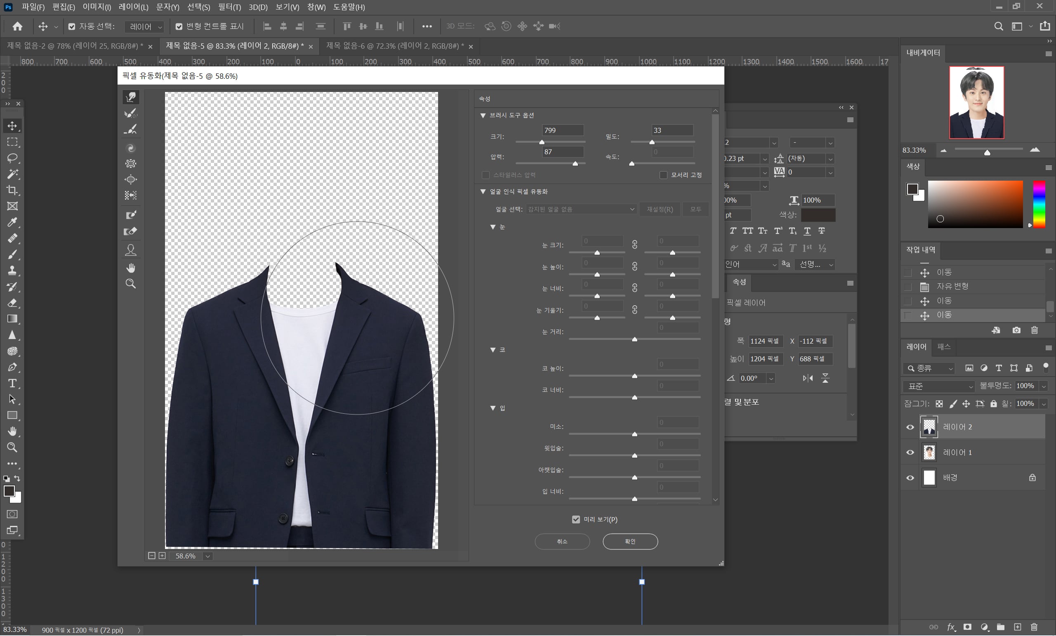Open the 표준 blend mode dropdown
The width and height of the screenshot is (1056, 636).
[938, 386]
